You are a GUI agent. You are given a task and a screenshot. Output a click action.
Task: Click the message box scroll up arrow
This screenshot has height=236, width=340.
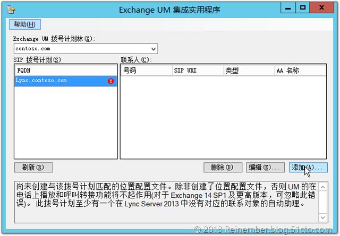click(322, 187)
